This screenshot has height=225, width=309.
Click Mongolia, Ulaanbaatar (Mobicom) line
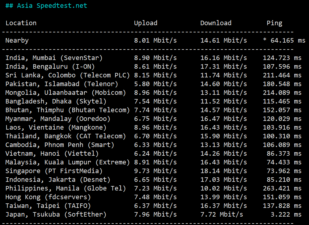66,93
